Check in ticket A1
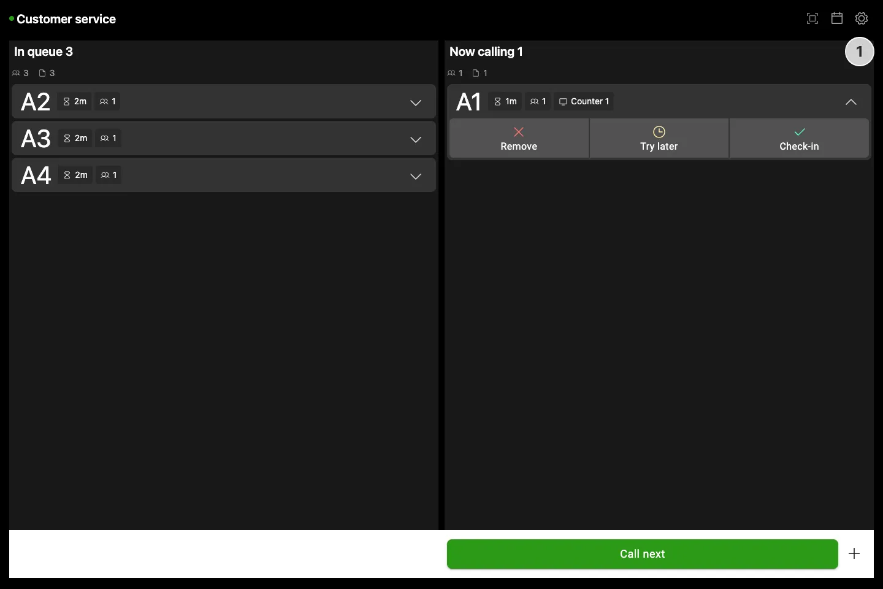Image resolution: width=883 pixels, height=589 pixels. (x=799, y=139)
